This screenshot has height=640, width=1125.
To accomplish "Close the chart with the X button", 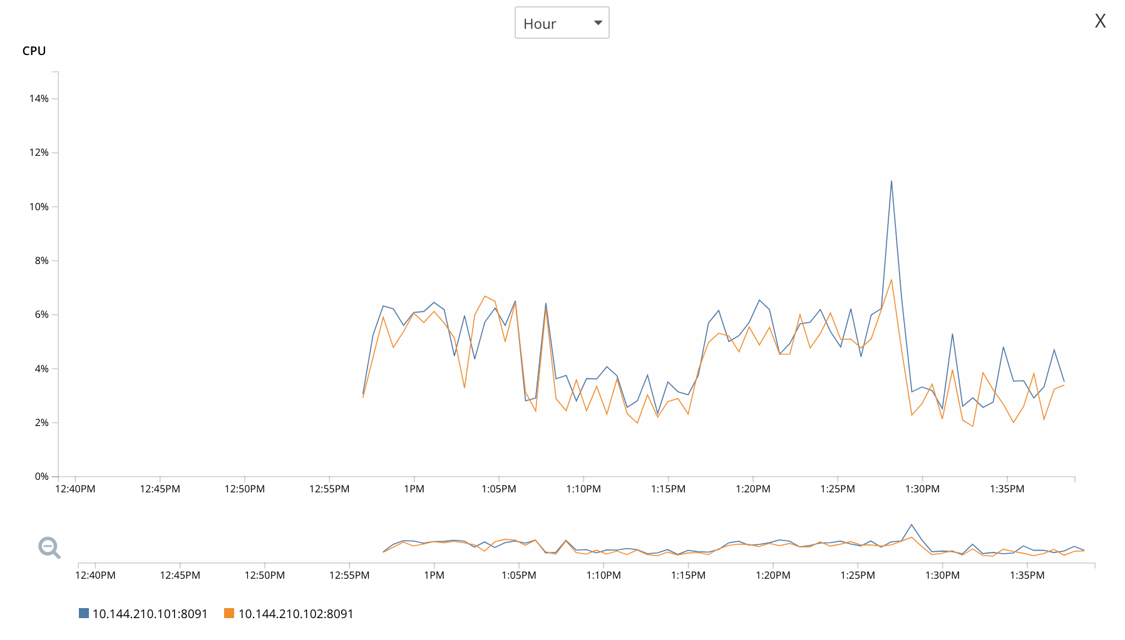I will 1100,21.
